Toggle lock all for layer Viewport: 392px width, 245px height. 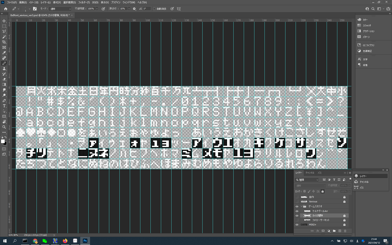click(323, 191)
